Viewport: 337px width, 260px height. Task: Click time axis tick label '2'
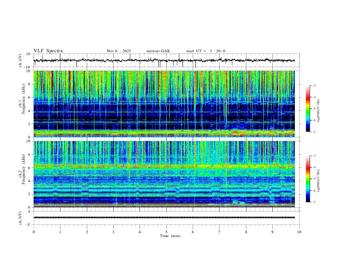coord(87,232)
